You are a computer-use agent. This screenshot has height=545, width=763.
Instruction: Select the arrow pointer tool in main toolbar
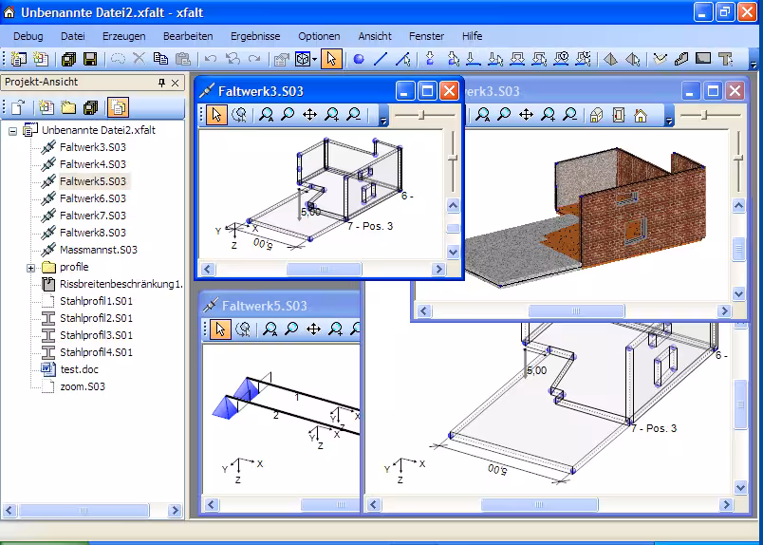[x=331, y=59]
